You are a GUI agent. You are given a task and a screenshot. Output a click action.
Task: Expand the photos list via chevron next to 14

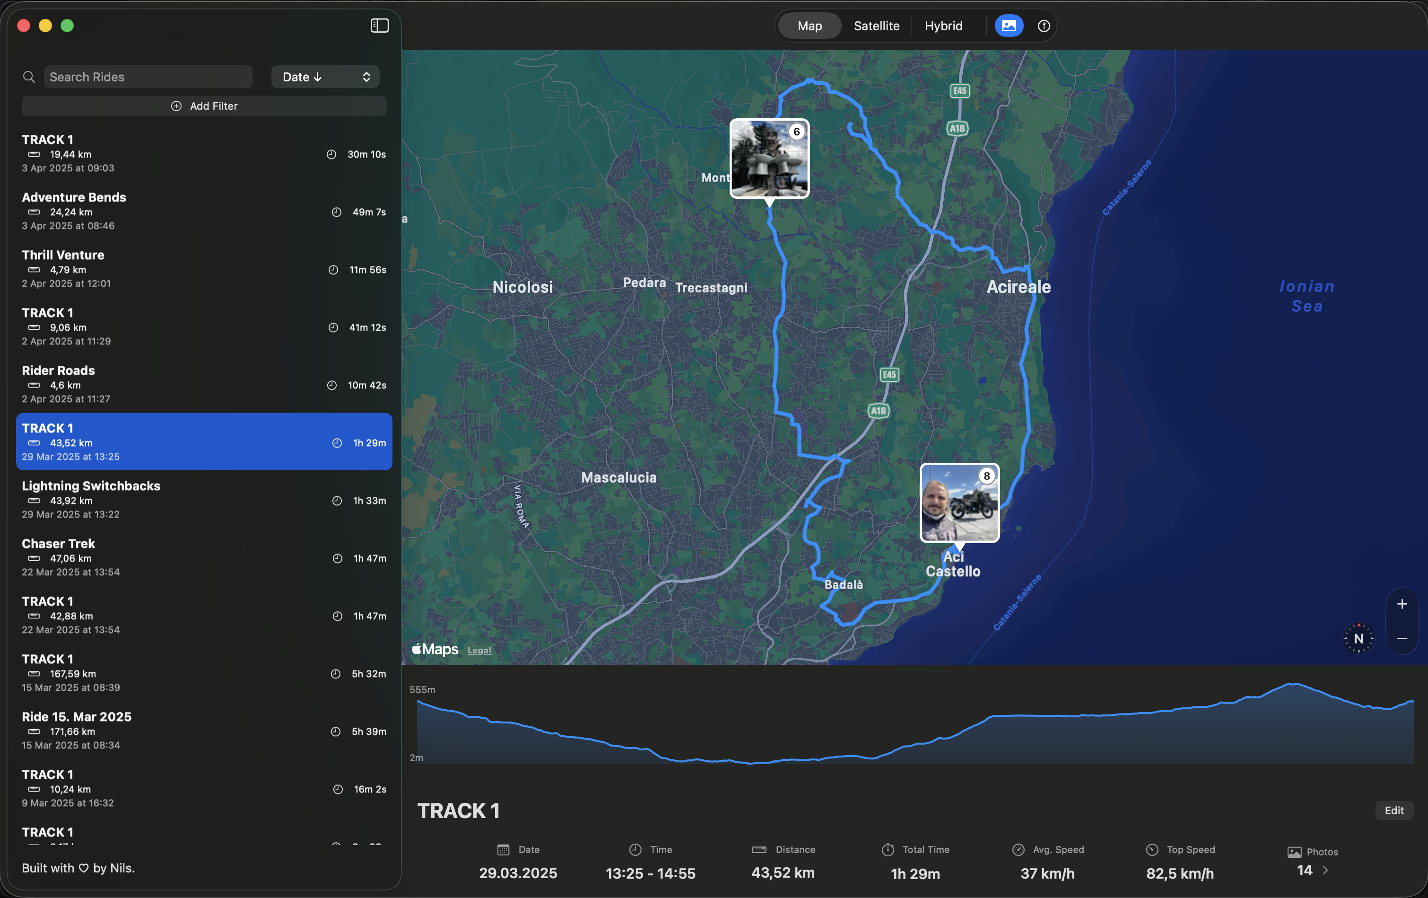1327,871
